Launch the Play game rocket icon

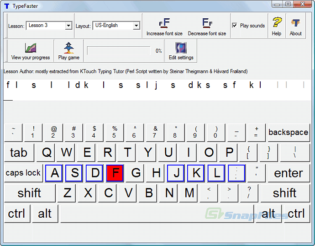pos(68,48)
